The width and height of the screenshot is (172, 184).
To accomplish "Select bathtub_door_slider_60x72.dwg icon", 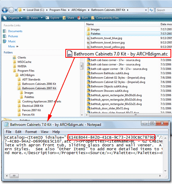I will coord(88,108).
